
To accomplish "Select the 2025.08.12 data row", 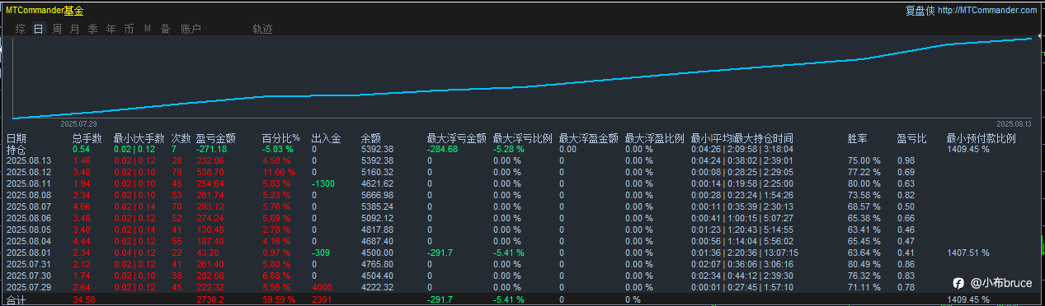I will [522, 171].
